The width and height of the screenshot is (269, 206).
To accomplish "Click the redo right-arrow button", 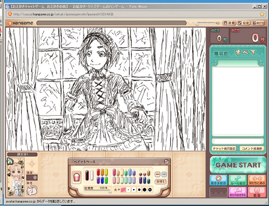I will 164,173.
